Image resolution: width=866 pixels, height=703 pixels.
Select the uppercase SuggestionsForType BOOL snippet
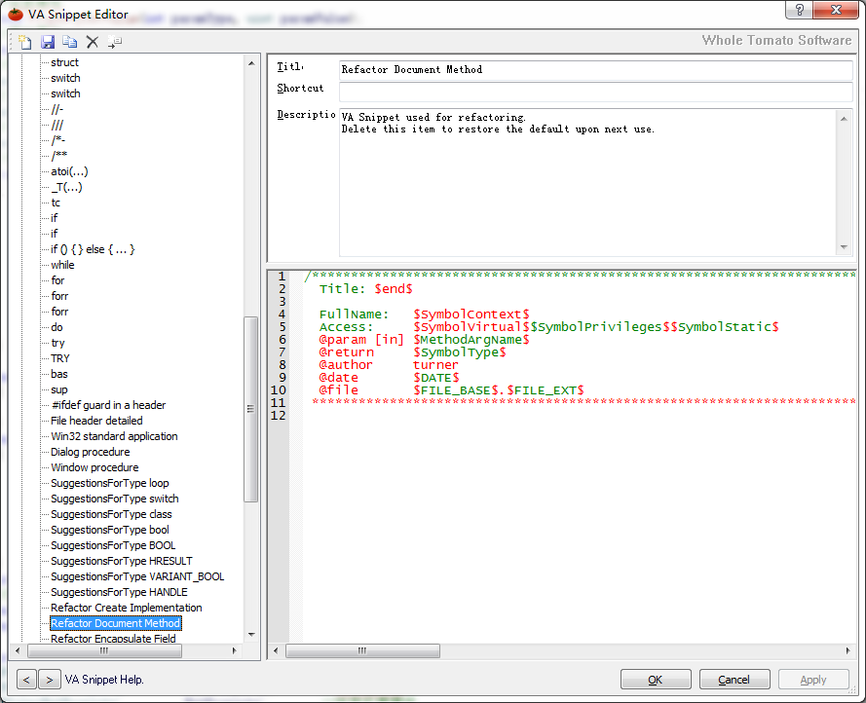pyautogui.click(x=113, y=545)
